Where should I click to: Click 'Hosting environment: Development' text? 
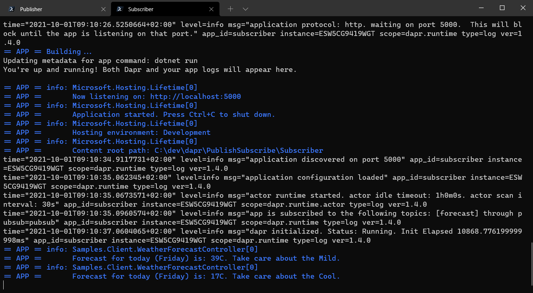[141, 132]
